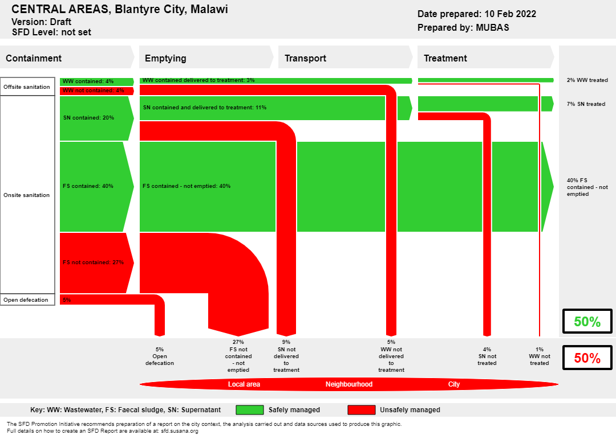Viewport: 616px width, 435px height.
Task: Click '40% FS contained - not emptied' outcome label
Action: [587, 187]
